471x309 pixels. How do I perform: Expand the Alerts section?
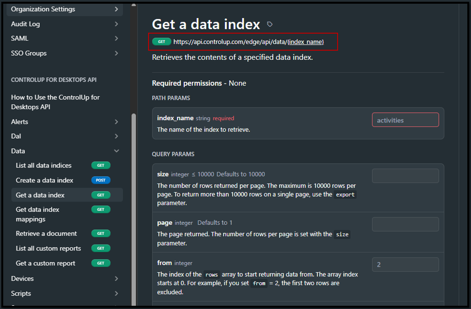click(x=64, y=122)
